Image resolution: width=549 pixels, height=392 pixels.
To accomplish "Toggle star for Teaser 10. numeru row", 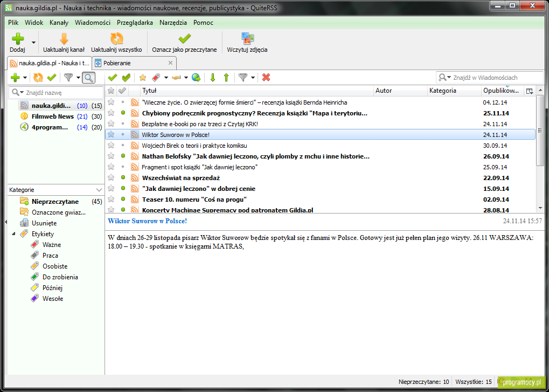I will (111, 199).
